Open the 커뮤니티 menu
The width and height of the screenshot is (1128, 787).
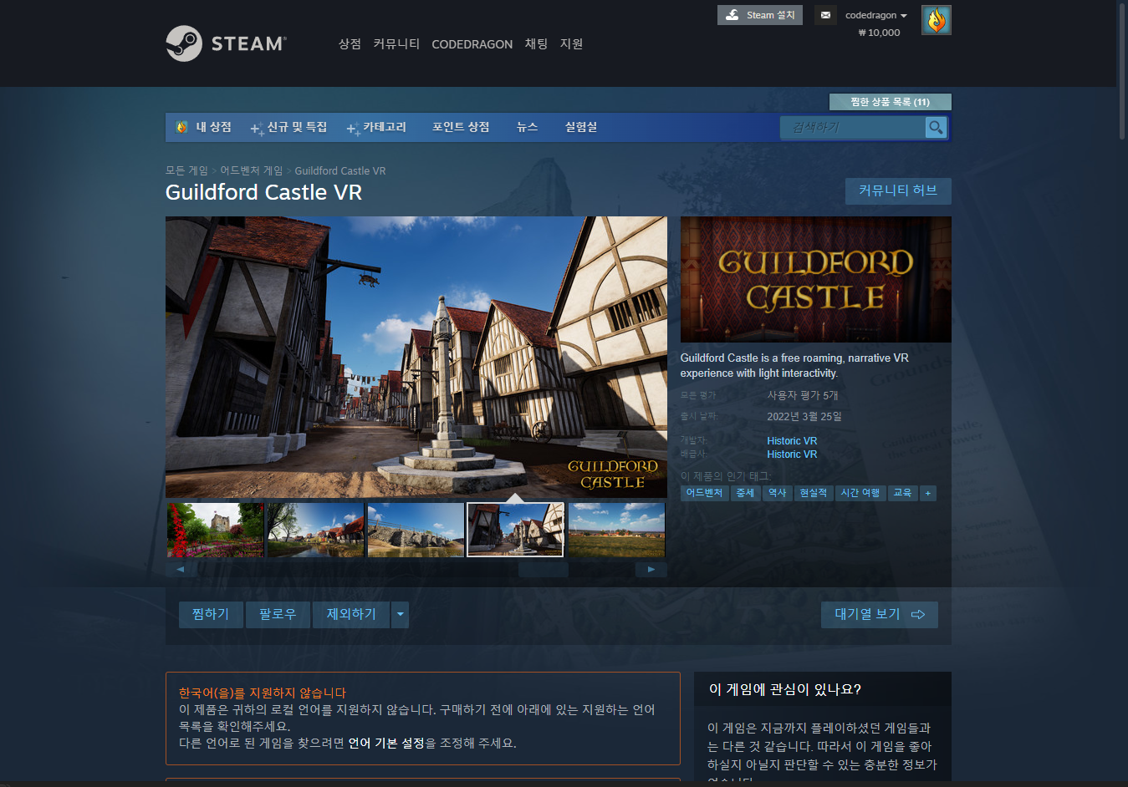click(x=396, y=43)
